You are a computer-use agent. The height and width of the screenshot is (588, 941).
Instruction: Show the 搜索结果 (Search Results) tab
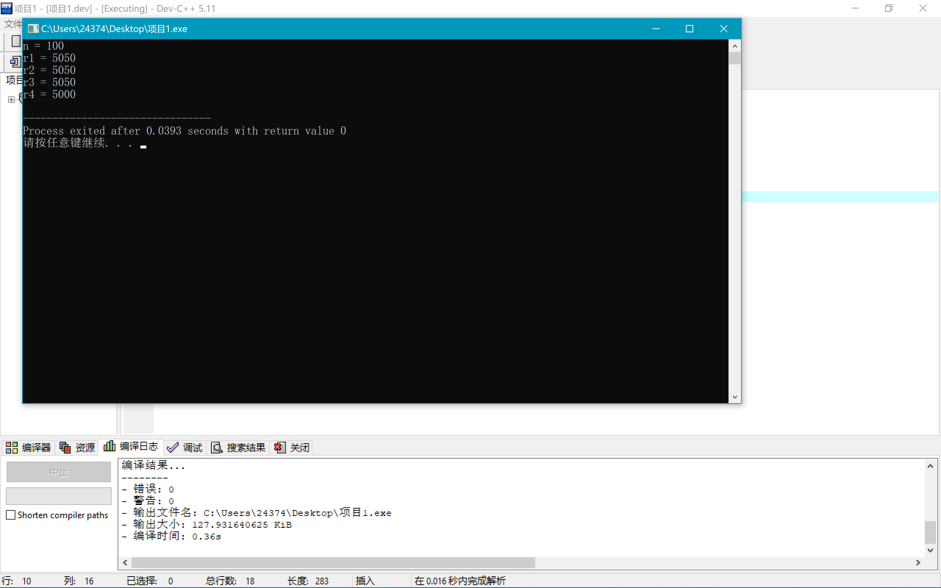pos(238,448)
